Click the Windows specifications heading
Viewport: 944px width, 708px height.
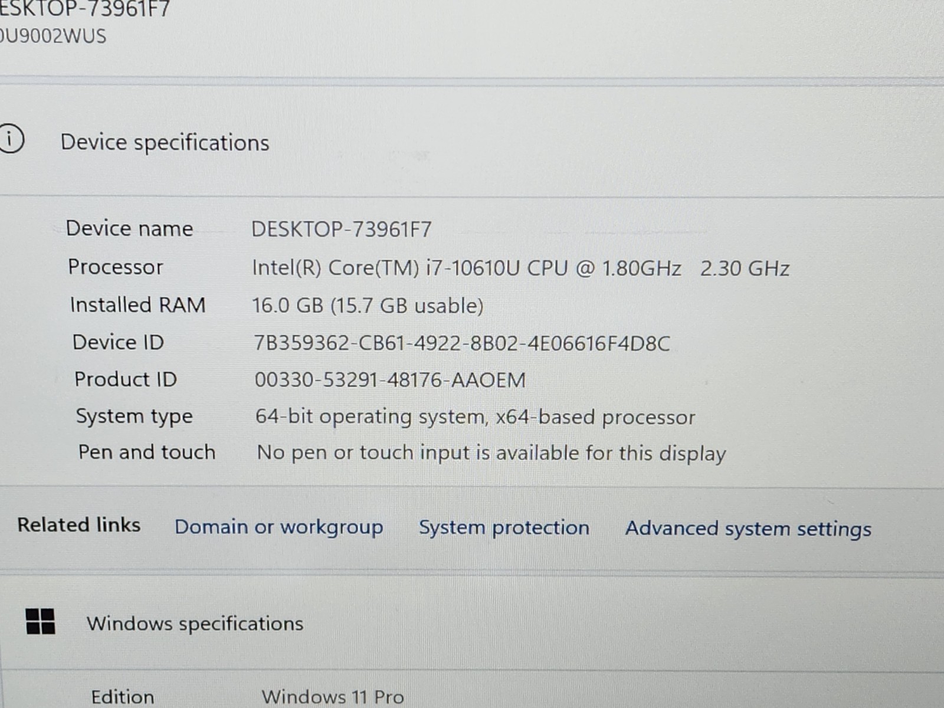click(x=195, y=624)
